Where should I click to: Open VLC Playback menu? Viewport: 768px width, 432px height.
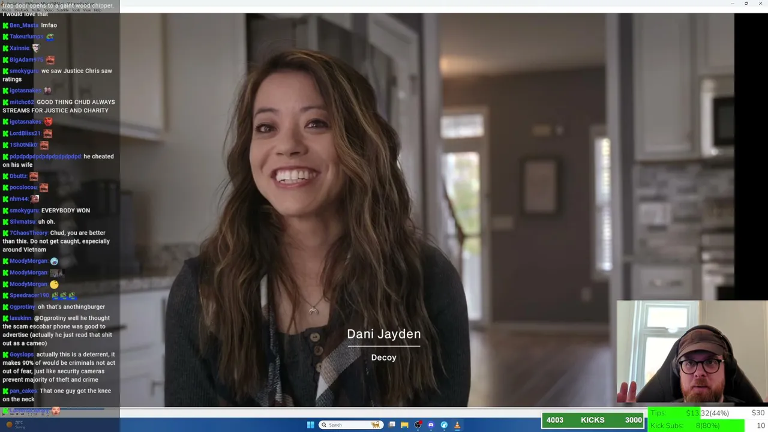pos(22,10)
